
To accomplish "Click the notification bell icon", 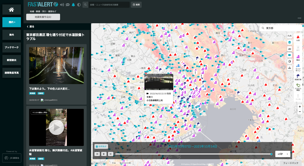I will tap(73, 5).
